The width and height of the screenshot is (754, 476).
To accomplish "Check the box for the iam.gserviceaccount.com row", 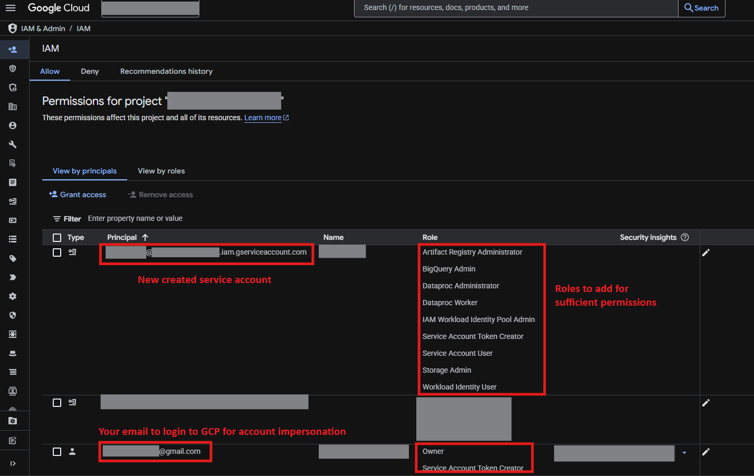I will (x=57, y=252).
